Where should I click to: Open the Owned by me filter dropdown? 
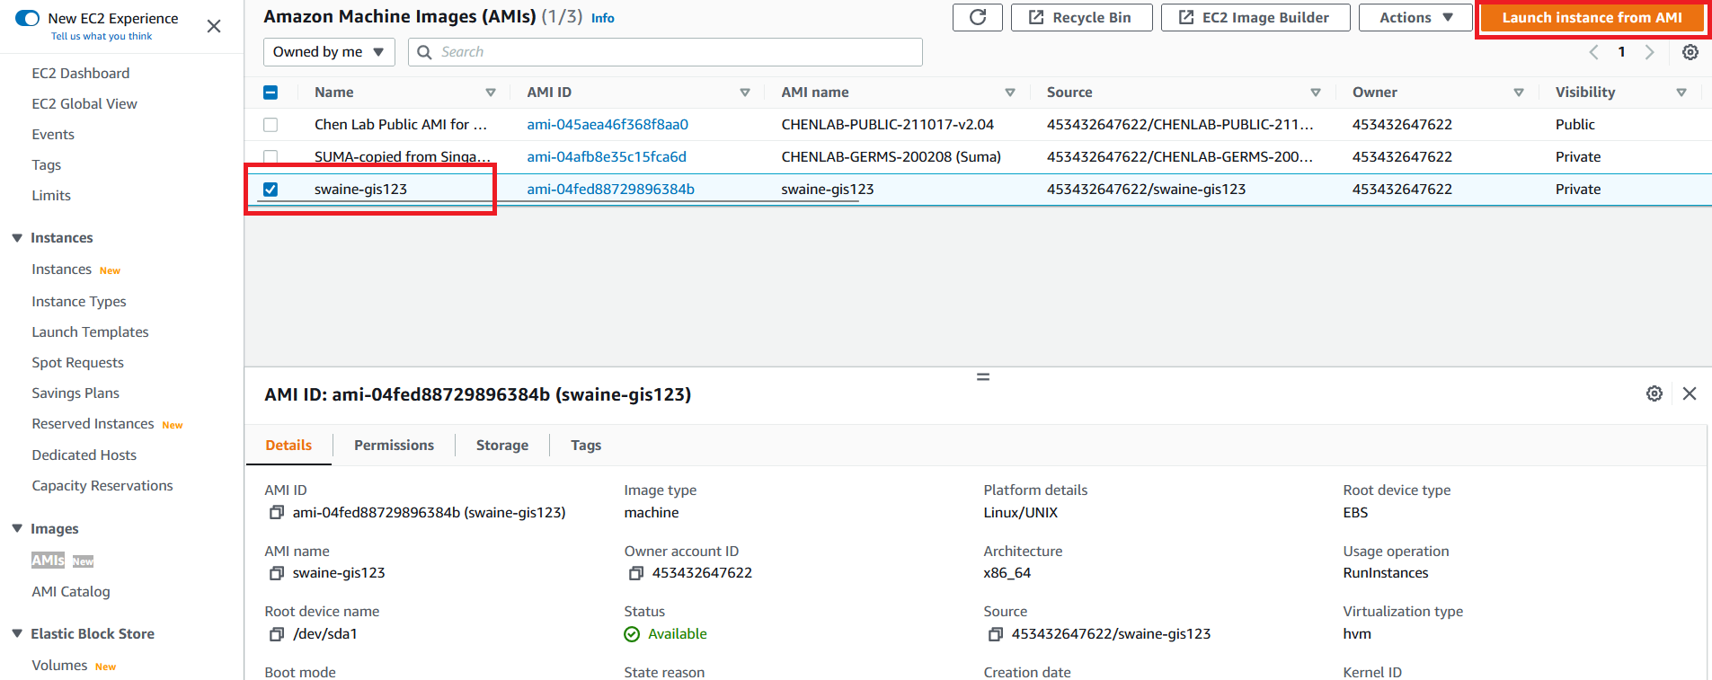(329, 52)
